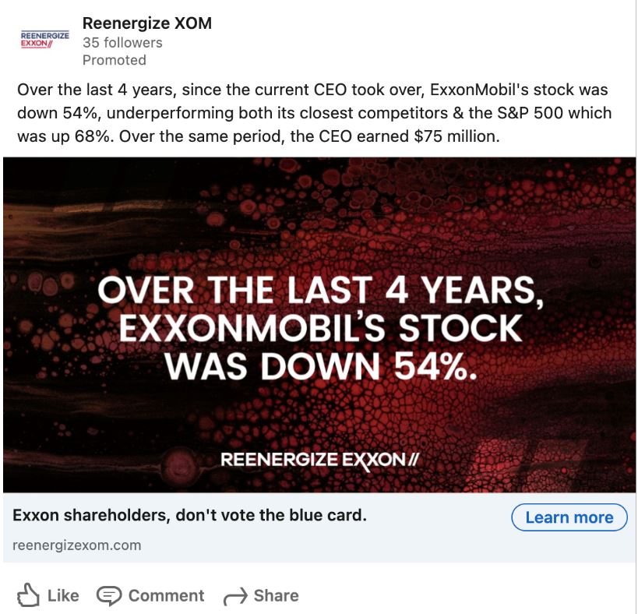Click the REENERGIZE EXXON// logo inside the ad image
The image size is (638, 614).
pos(319,459)
